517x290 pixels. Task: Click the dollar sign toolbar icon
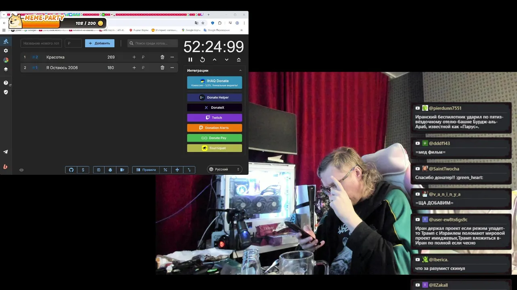click(83, 170)
